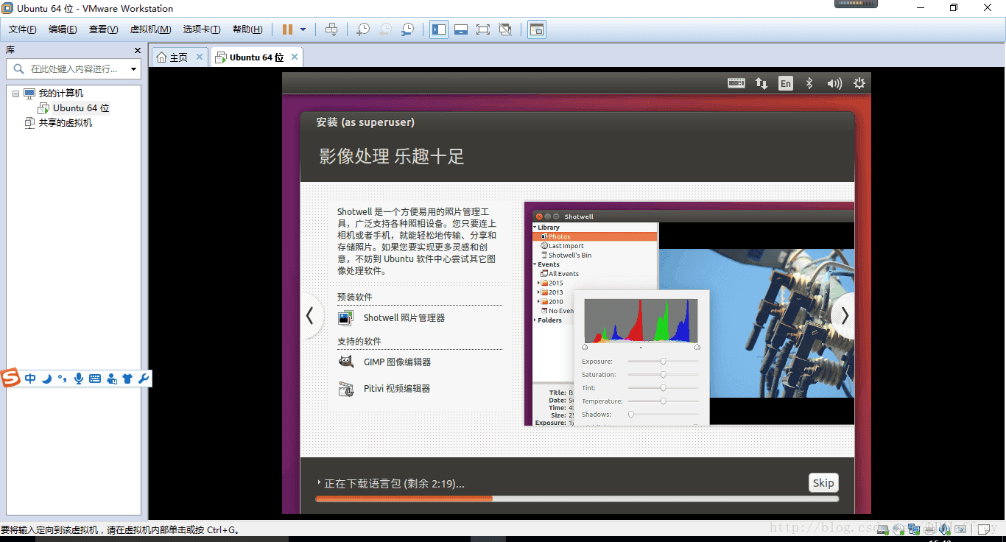Click the Shotwell histogram image
The height and width of the screenshot is (542, 1006).
[641, 321]
